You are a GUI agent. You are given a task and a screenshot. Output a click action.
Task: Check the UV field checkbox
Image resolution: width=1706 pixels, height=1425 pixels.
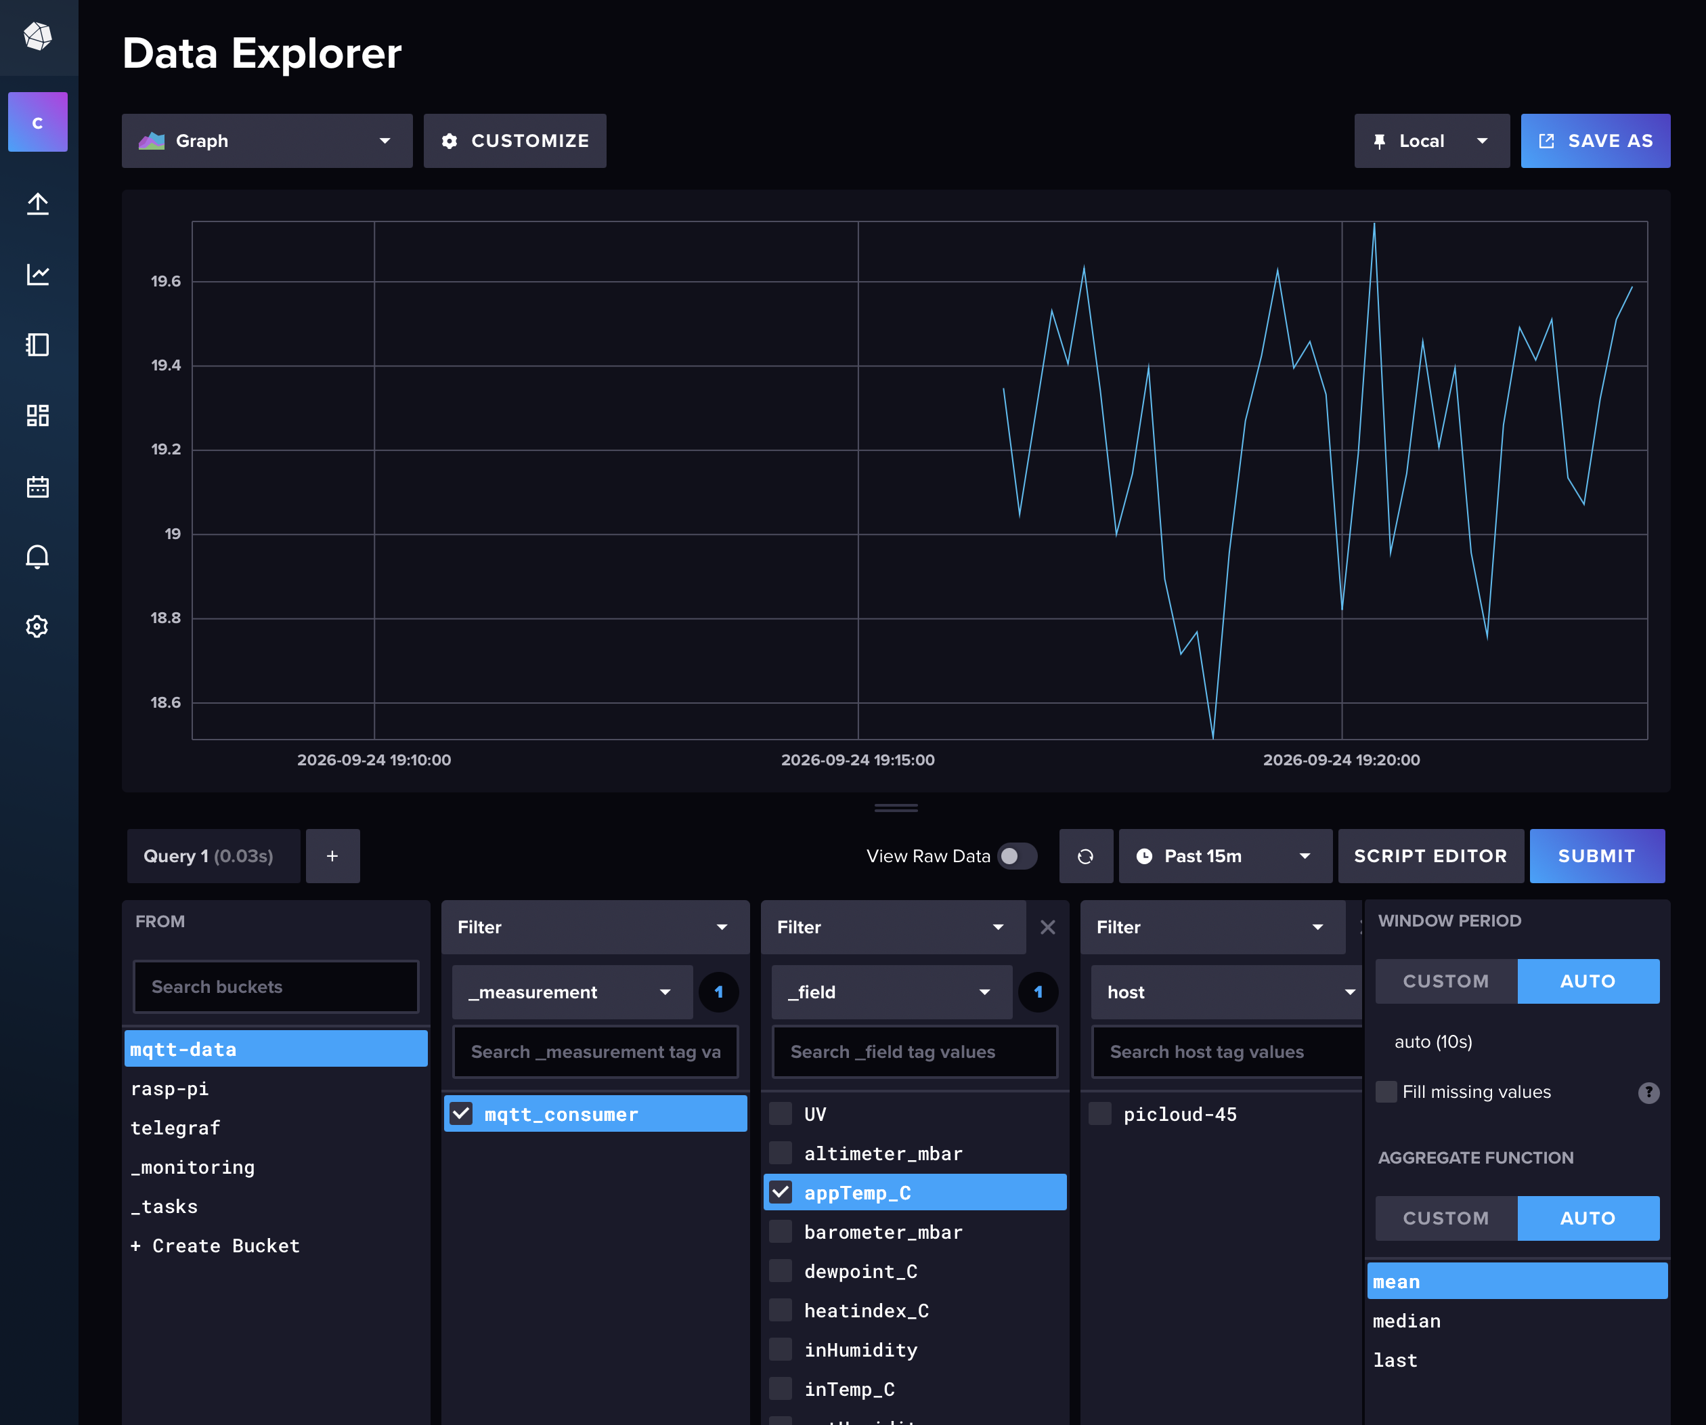[781, 1113]
